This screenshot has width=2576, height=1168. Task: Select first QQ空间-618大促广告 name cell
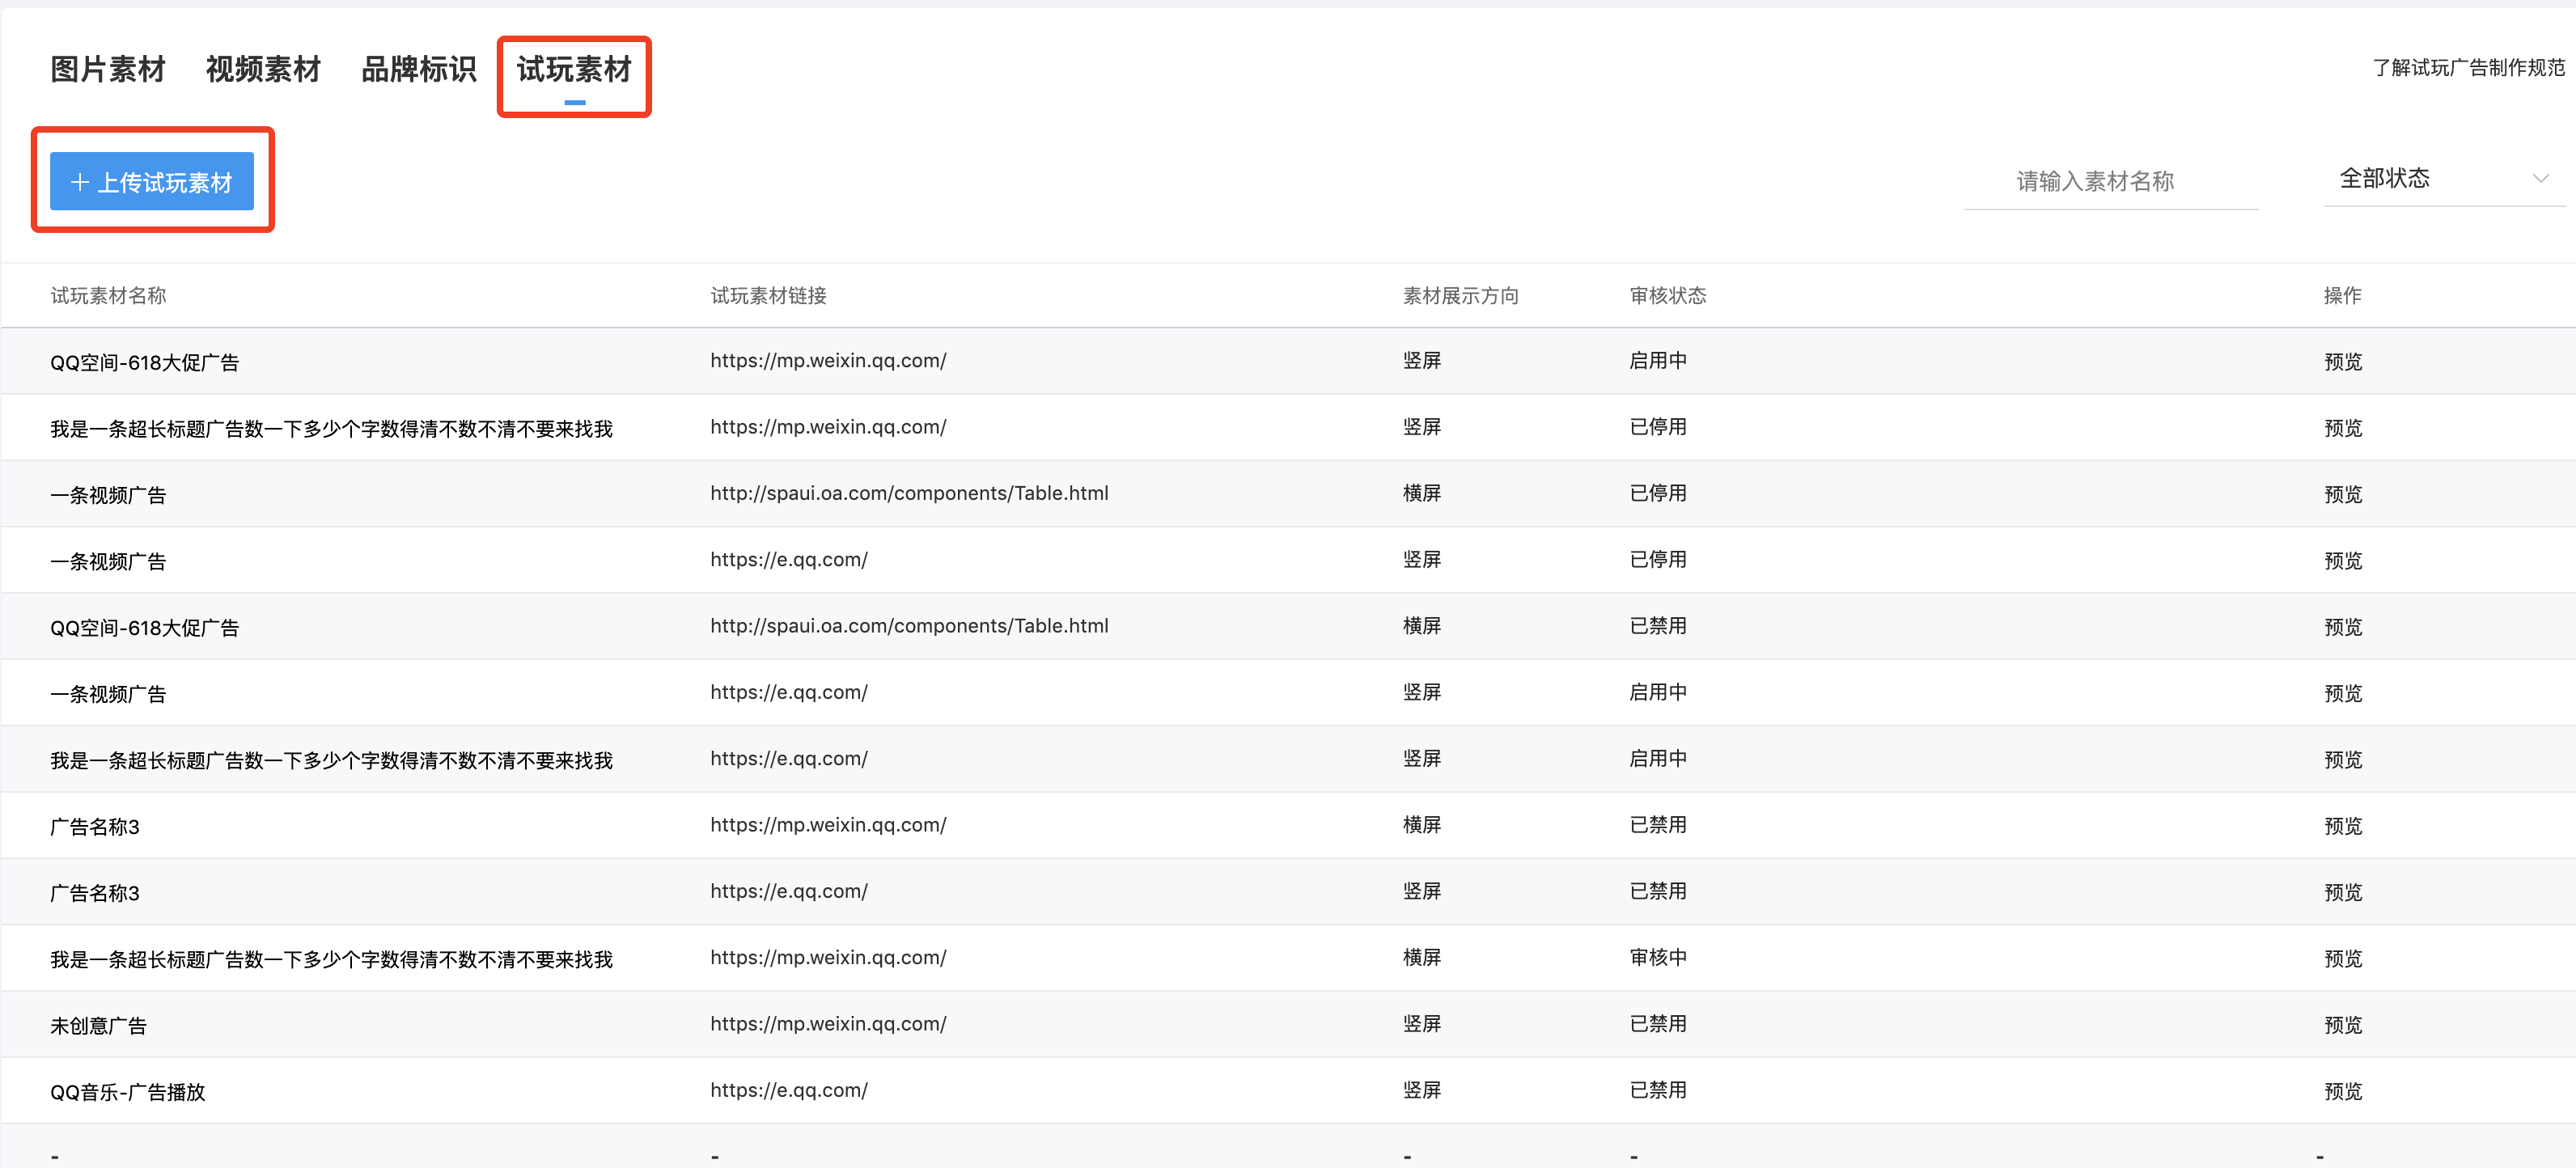[x=145, y=363]
